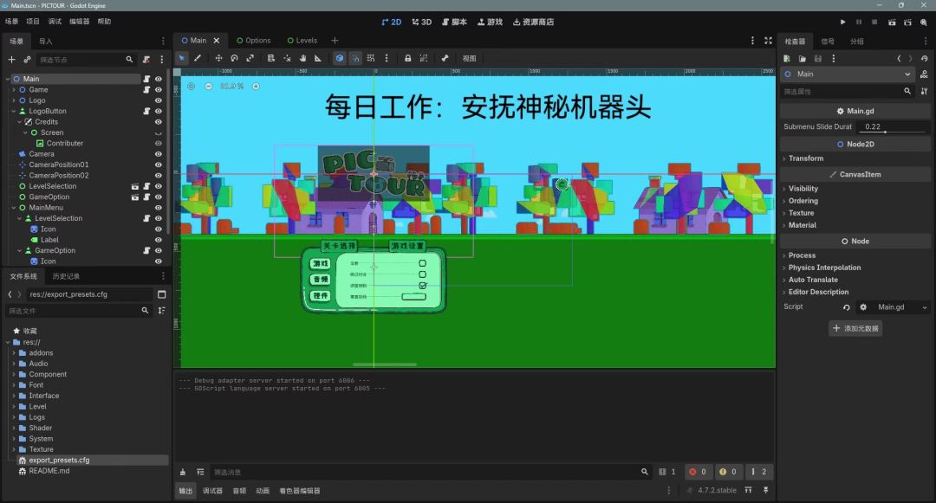Switch to the Levels scene tab
The height and width of the screenshot is (503, 936).
click(x=302, y=41)
